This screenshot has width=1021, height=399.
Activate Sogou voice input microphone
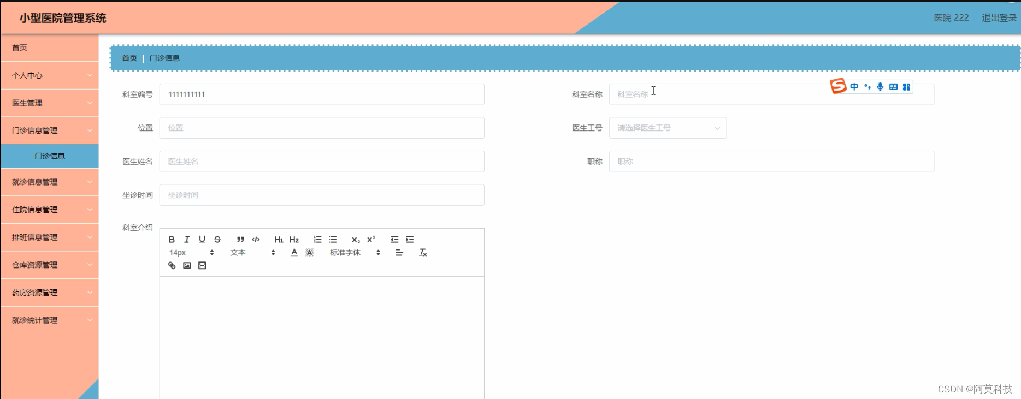880,87
